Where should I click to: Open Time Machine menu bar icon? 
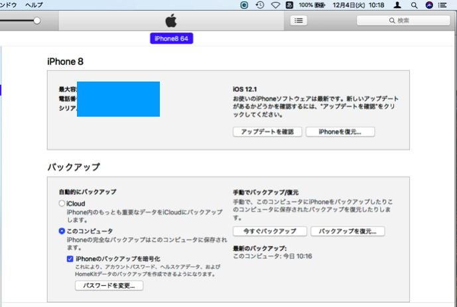coord(260,5)
